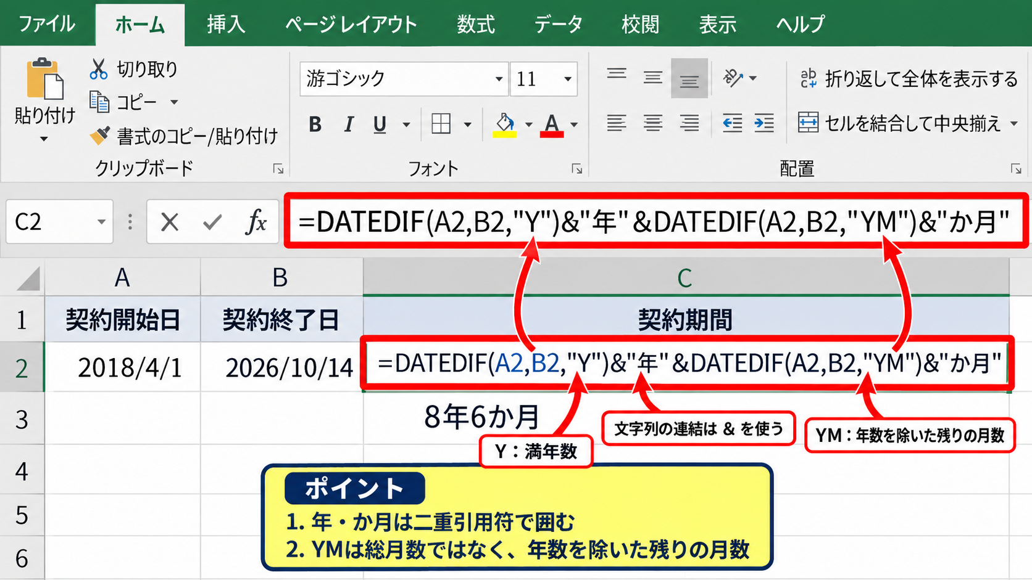The width and height of the screenshot is (1032, 580).
Task: Click the Cut (切り取り) scissors icon
Action: pos(98,69)
